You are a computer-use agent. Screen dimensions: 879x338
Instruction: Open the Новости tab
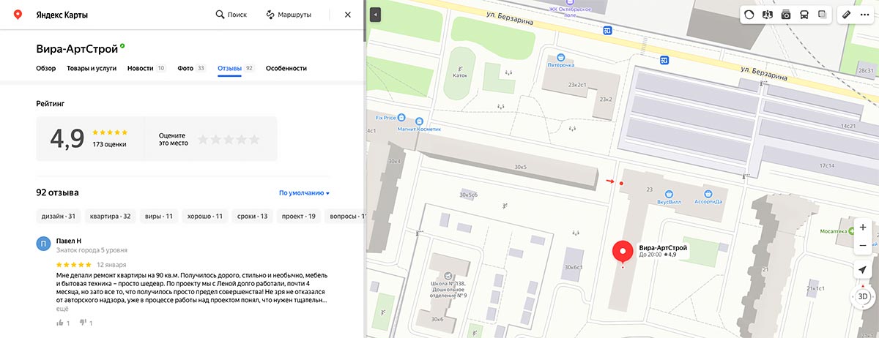click(146, 68)
